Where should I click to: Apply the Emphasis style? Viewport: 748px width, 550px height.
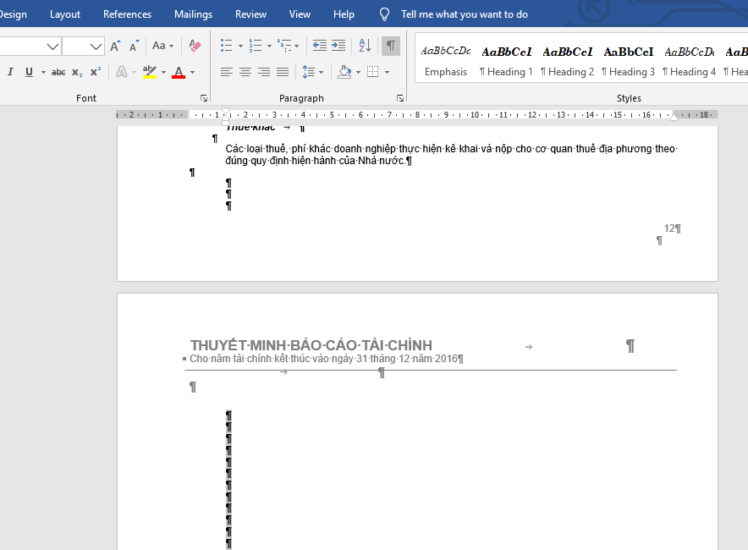tap(446, 61)
